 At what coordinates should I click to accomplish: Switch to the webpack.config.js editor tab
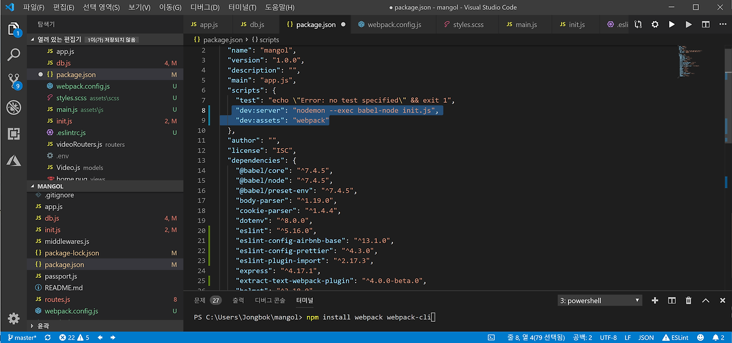395,25
